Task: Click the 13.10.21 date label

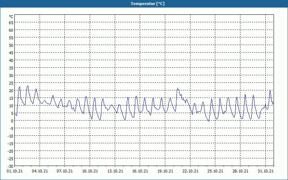Action: coord(115,171)
